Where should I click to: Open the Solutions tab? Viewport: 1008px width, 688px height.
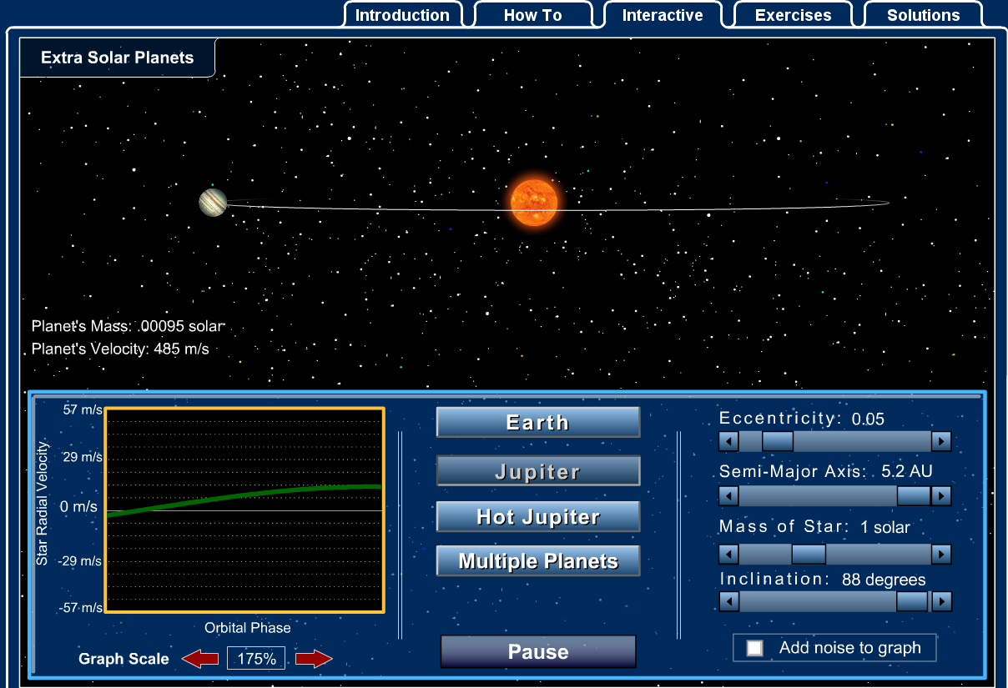pyautogui.click(x=923, y=15)
